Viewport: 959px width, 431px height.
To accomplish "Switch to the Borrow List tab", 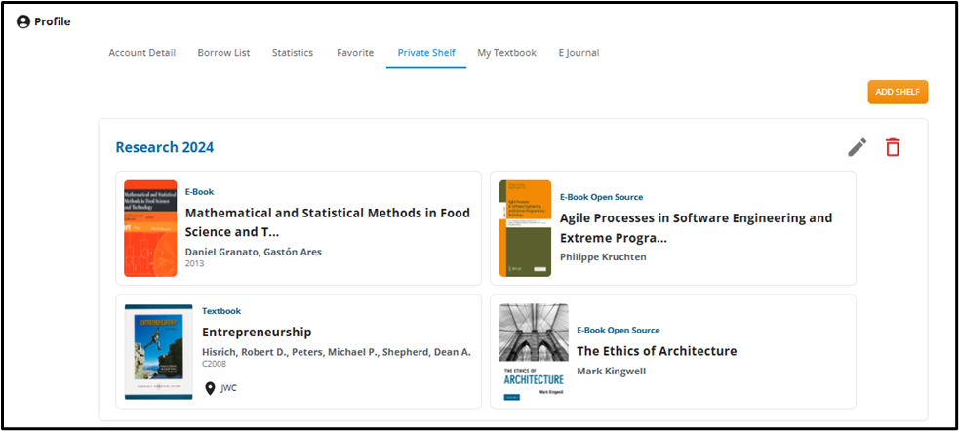I will (223, 53).
